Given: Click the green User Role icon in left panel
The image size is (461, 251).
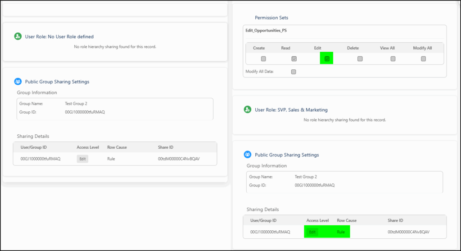Looking at the screenshot, I should pos(18,37).
